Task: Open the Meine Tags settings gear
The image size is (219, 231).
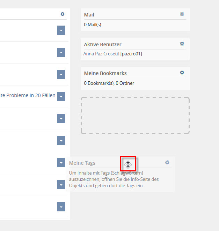Action: tap(167, 162)
